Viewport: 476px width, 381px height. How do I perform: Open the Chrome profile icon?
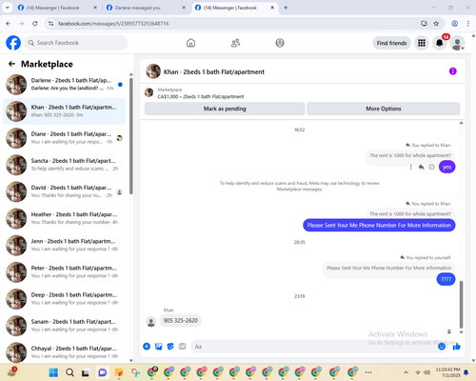(x=454, y=23)
